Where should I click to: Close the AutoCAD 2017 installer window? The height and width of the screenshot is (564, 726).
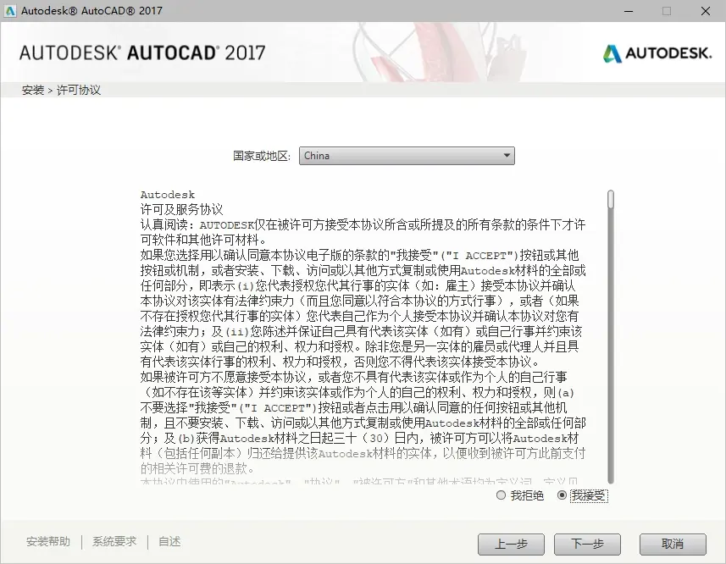pos(705,11)
